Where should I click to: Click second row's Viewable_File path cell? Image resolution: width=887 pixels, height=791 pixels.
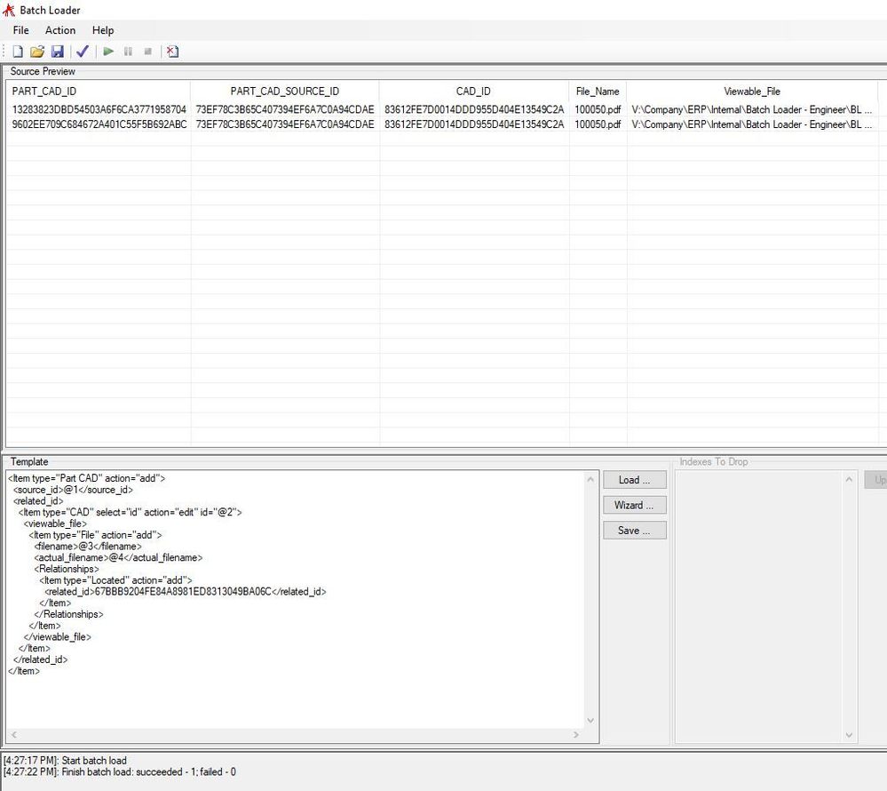tap(752, 124)
